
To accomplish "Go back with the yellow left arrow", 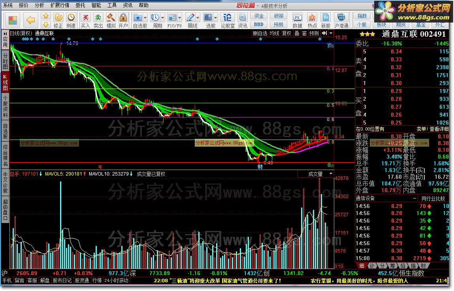I will 30,20.
